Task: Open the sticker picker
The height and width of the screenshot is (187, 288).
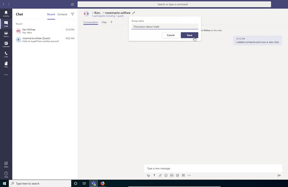Action: coord(178,176)
